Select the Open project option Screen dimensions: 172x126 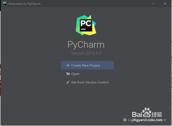87,74
